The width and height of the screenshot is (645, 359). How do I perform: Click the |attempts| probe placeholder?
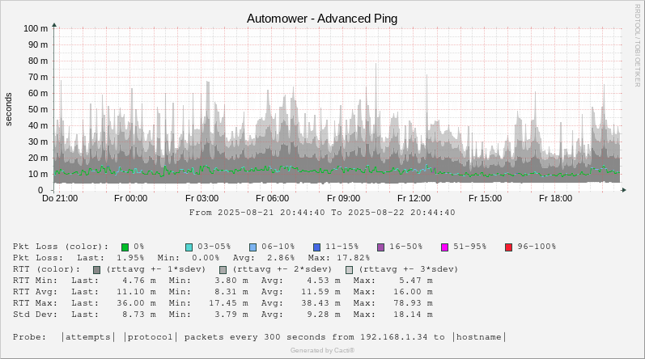point(88,337)
